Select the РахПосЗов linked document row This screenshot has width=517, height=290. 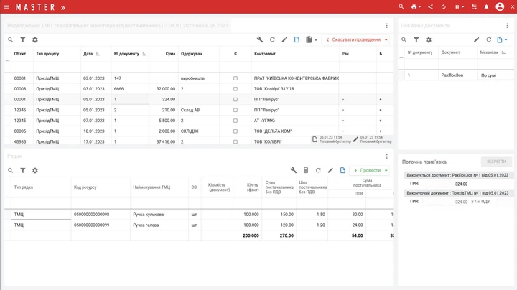456,75
